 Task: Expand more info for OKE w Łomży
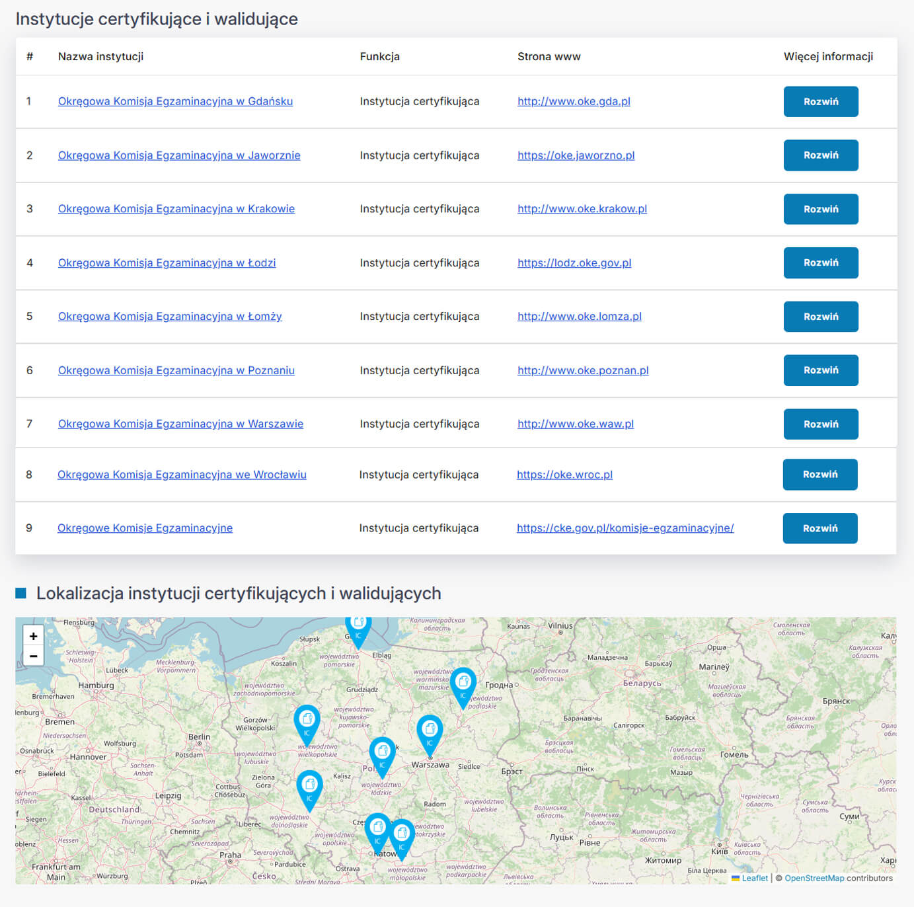820,317
